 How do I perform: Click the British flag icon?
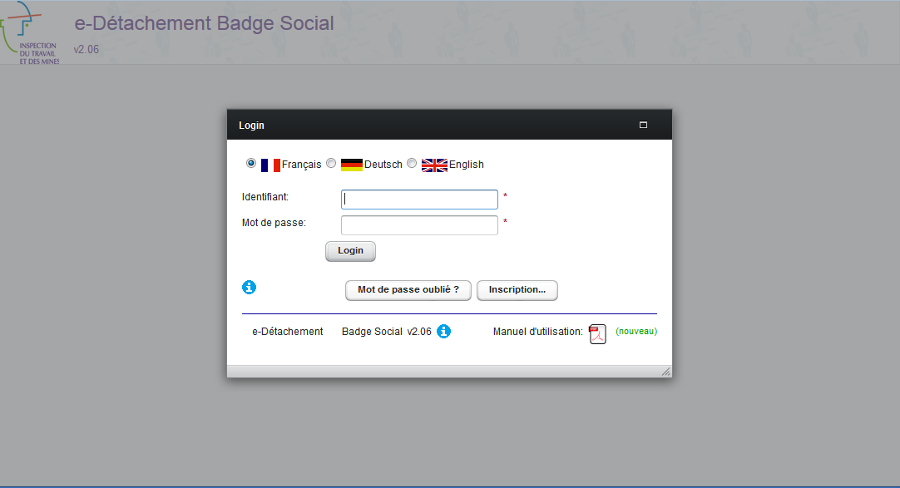pos(434,165)
